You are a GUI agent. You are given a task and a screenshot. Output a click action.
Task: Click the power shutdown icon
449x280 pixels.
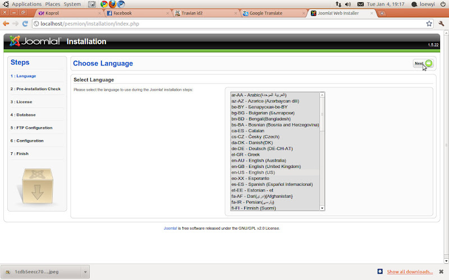point(443,4)
